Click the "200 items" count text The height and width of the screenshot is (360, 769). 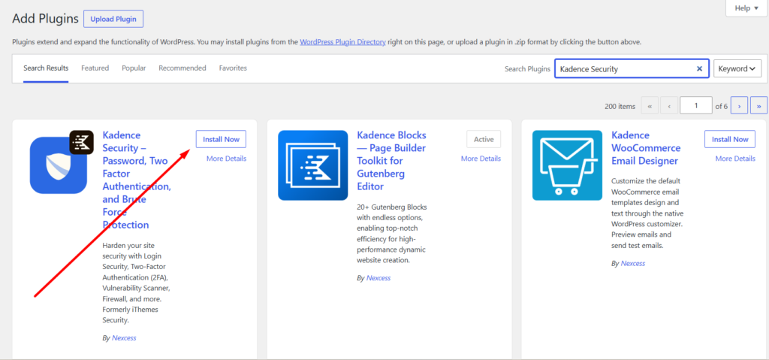point(620,106)
